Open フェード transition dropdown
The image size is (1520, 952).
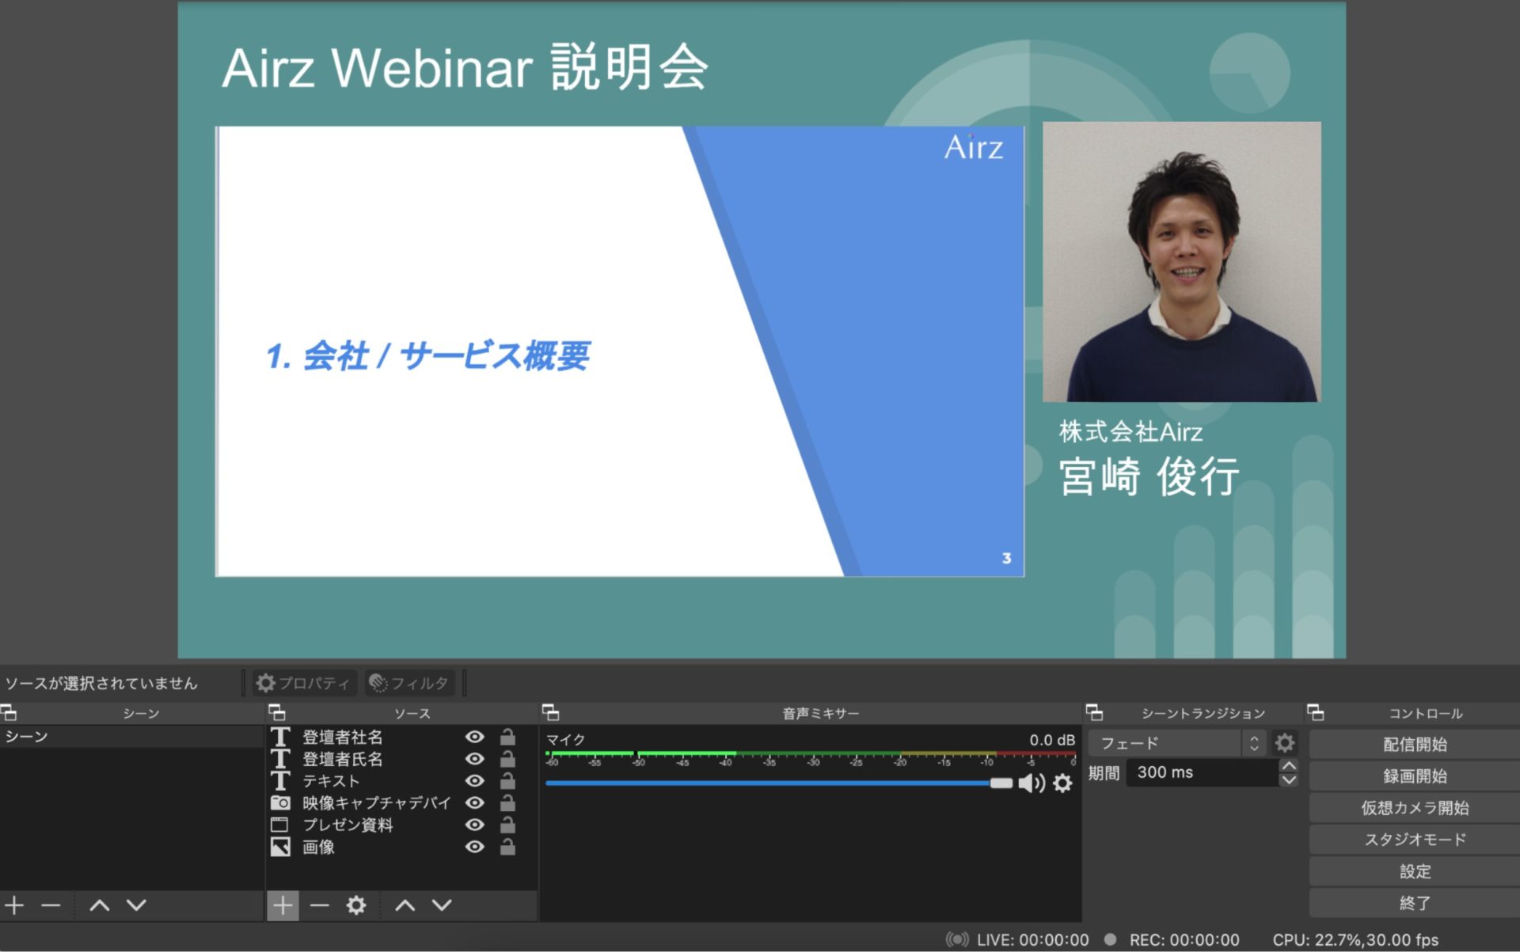1176,743
